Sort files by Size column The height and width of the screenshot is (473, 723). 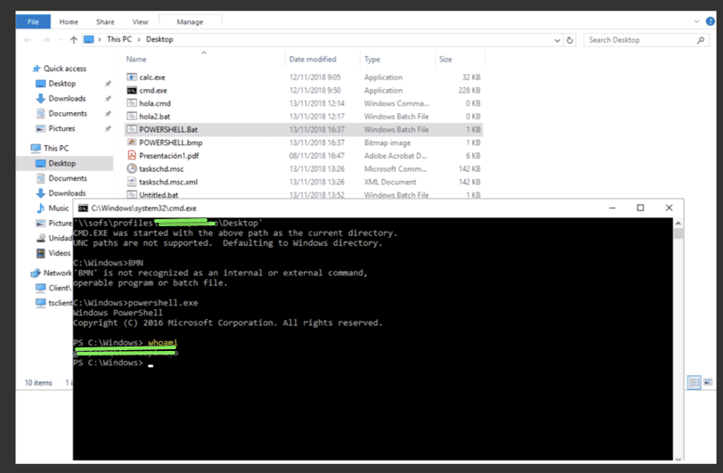coord(445,59)
